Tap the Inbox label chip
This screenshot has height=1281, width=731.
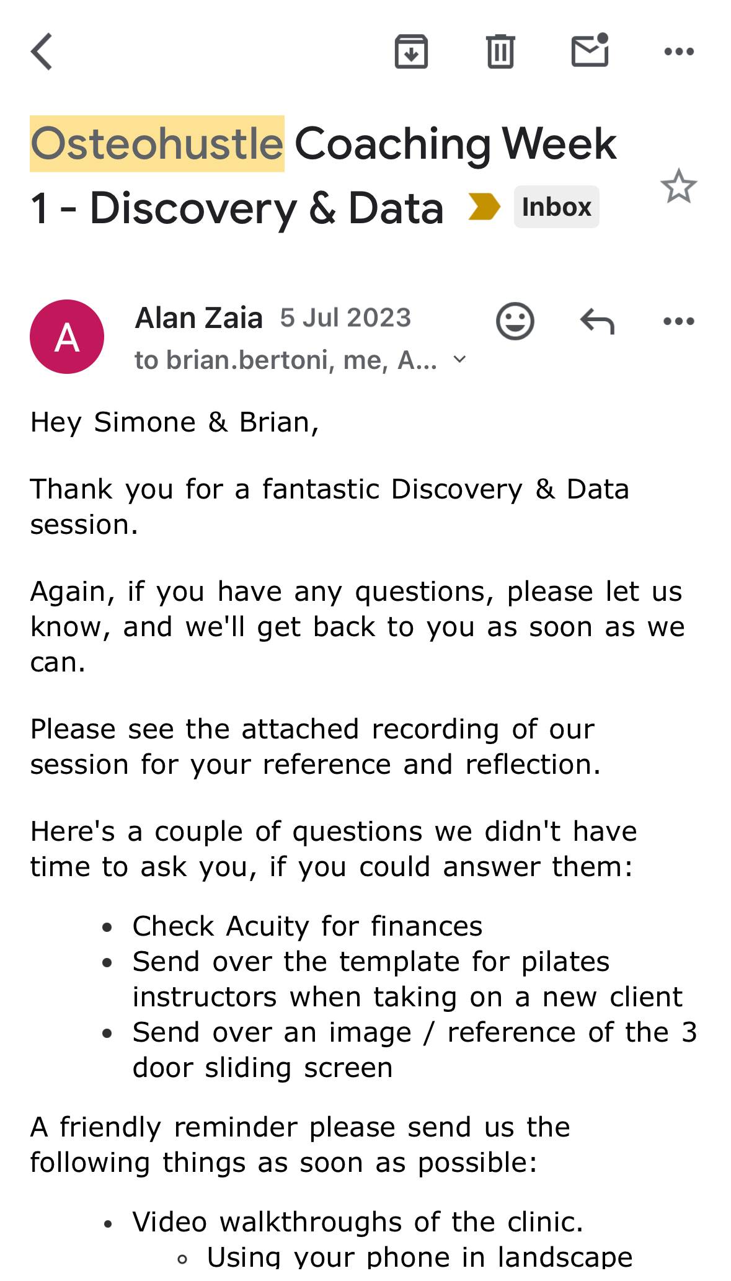click(556, 207)
